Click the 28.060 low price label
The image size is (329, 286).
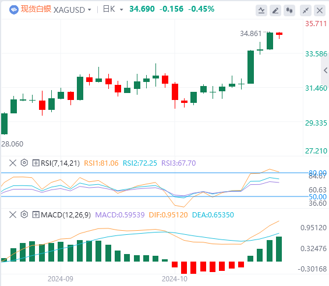12,144
